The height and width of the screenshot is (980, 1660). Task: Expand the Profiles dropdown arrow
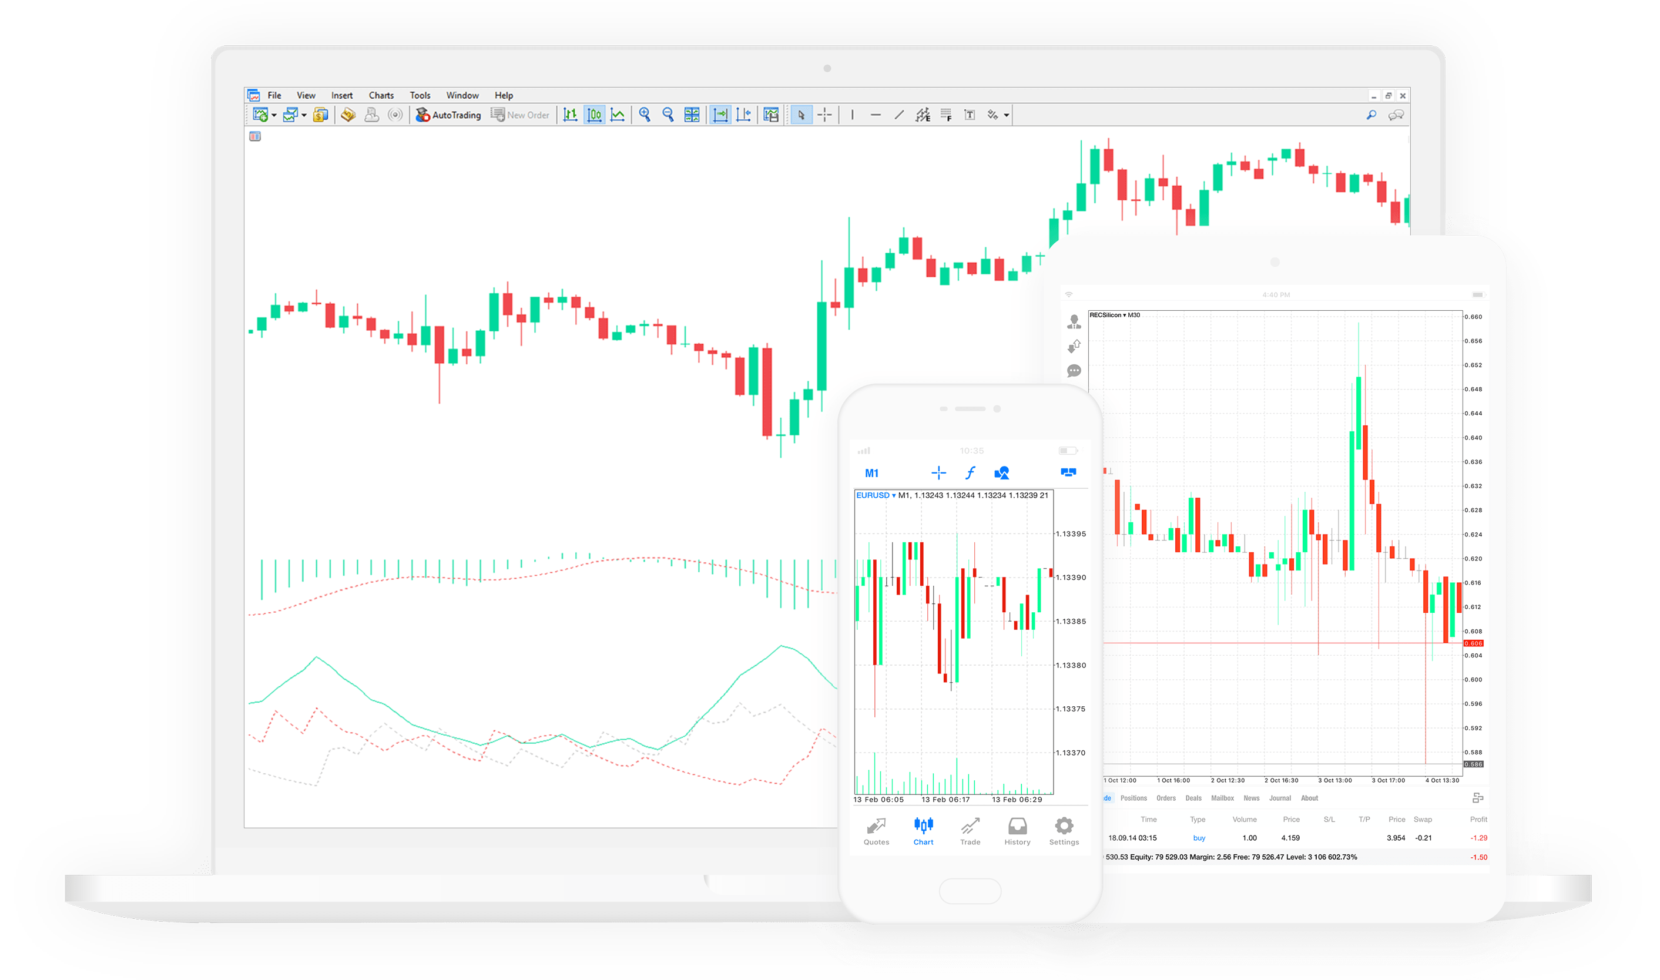[304, 116]
